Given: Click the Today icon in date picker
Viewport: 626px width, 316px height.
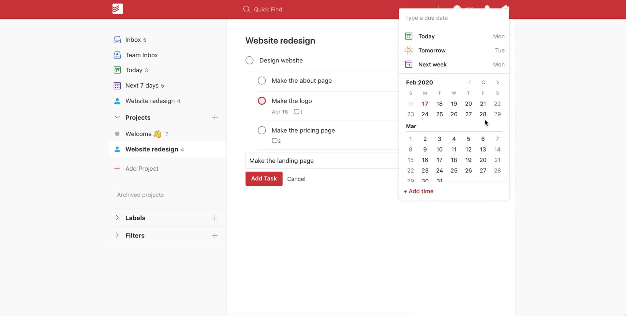Looking at the screenshot, I should pos(409,36).
